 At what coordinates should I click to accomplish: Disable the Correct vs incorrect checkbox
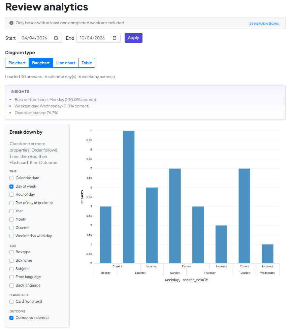click(x=11, y=318)
